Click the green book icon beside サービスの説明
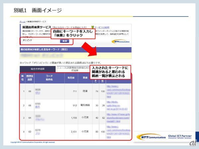The height and width of the screenshot is (149, 199). coord(93,27)
